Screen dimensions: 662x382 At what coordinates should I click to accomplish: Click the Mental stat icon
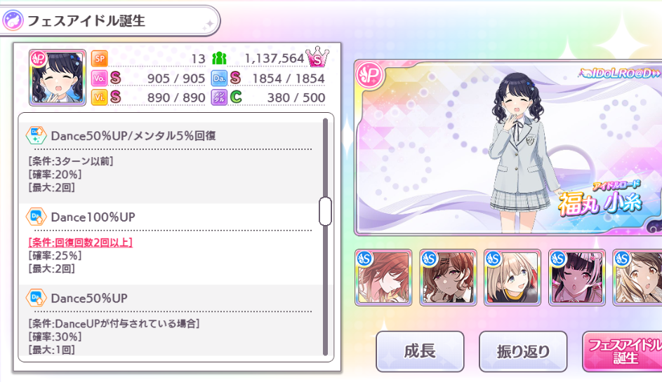pyautogui.click(x=219, y=97)
